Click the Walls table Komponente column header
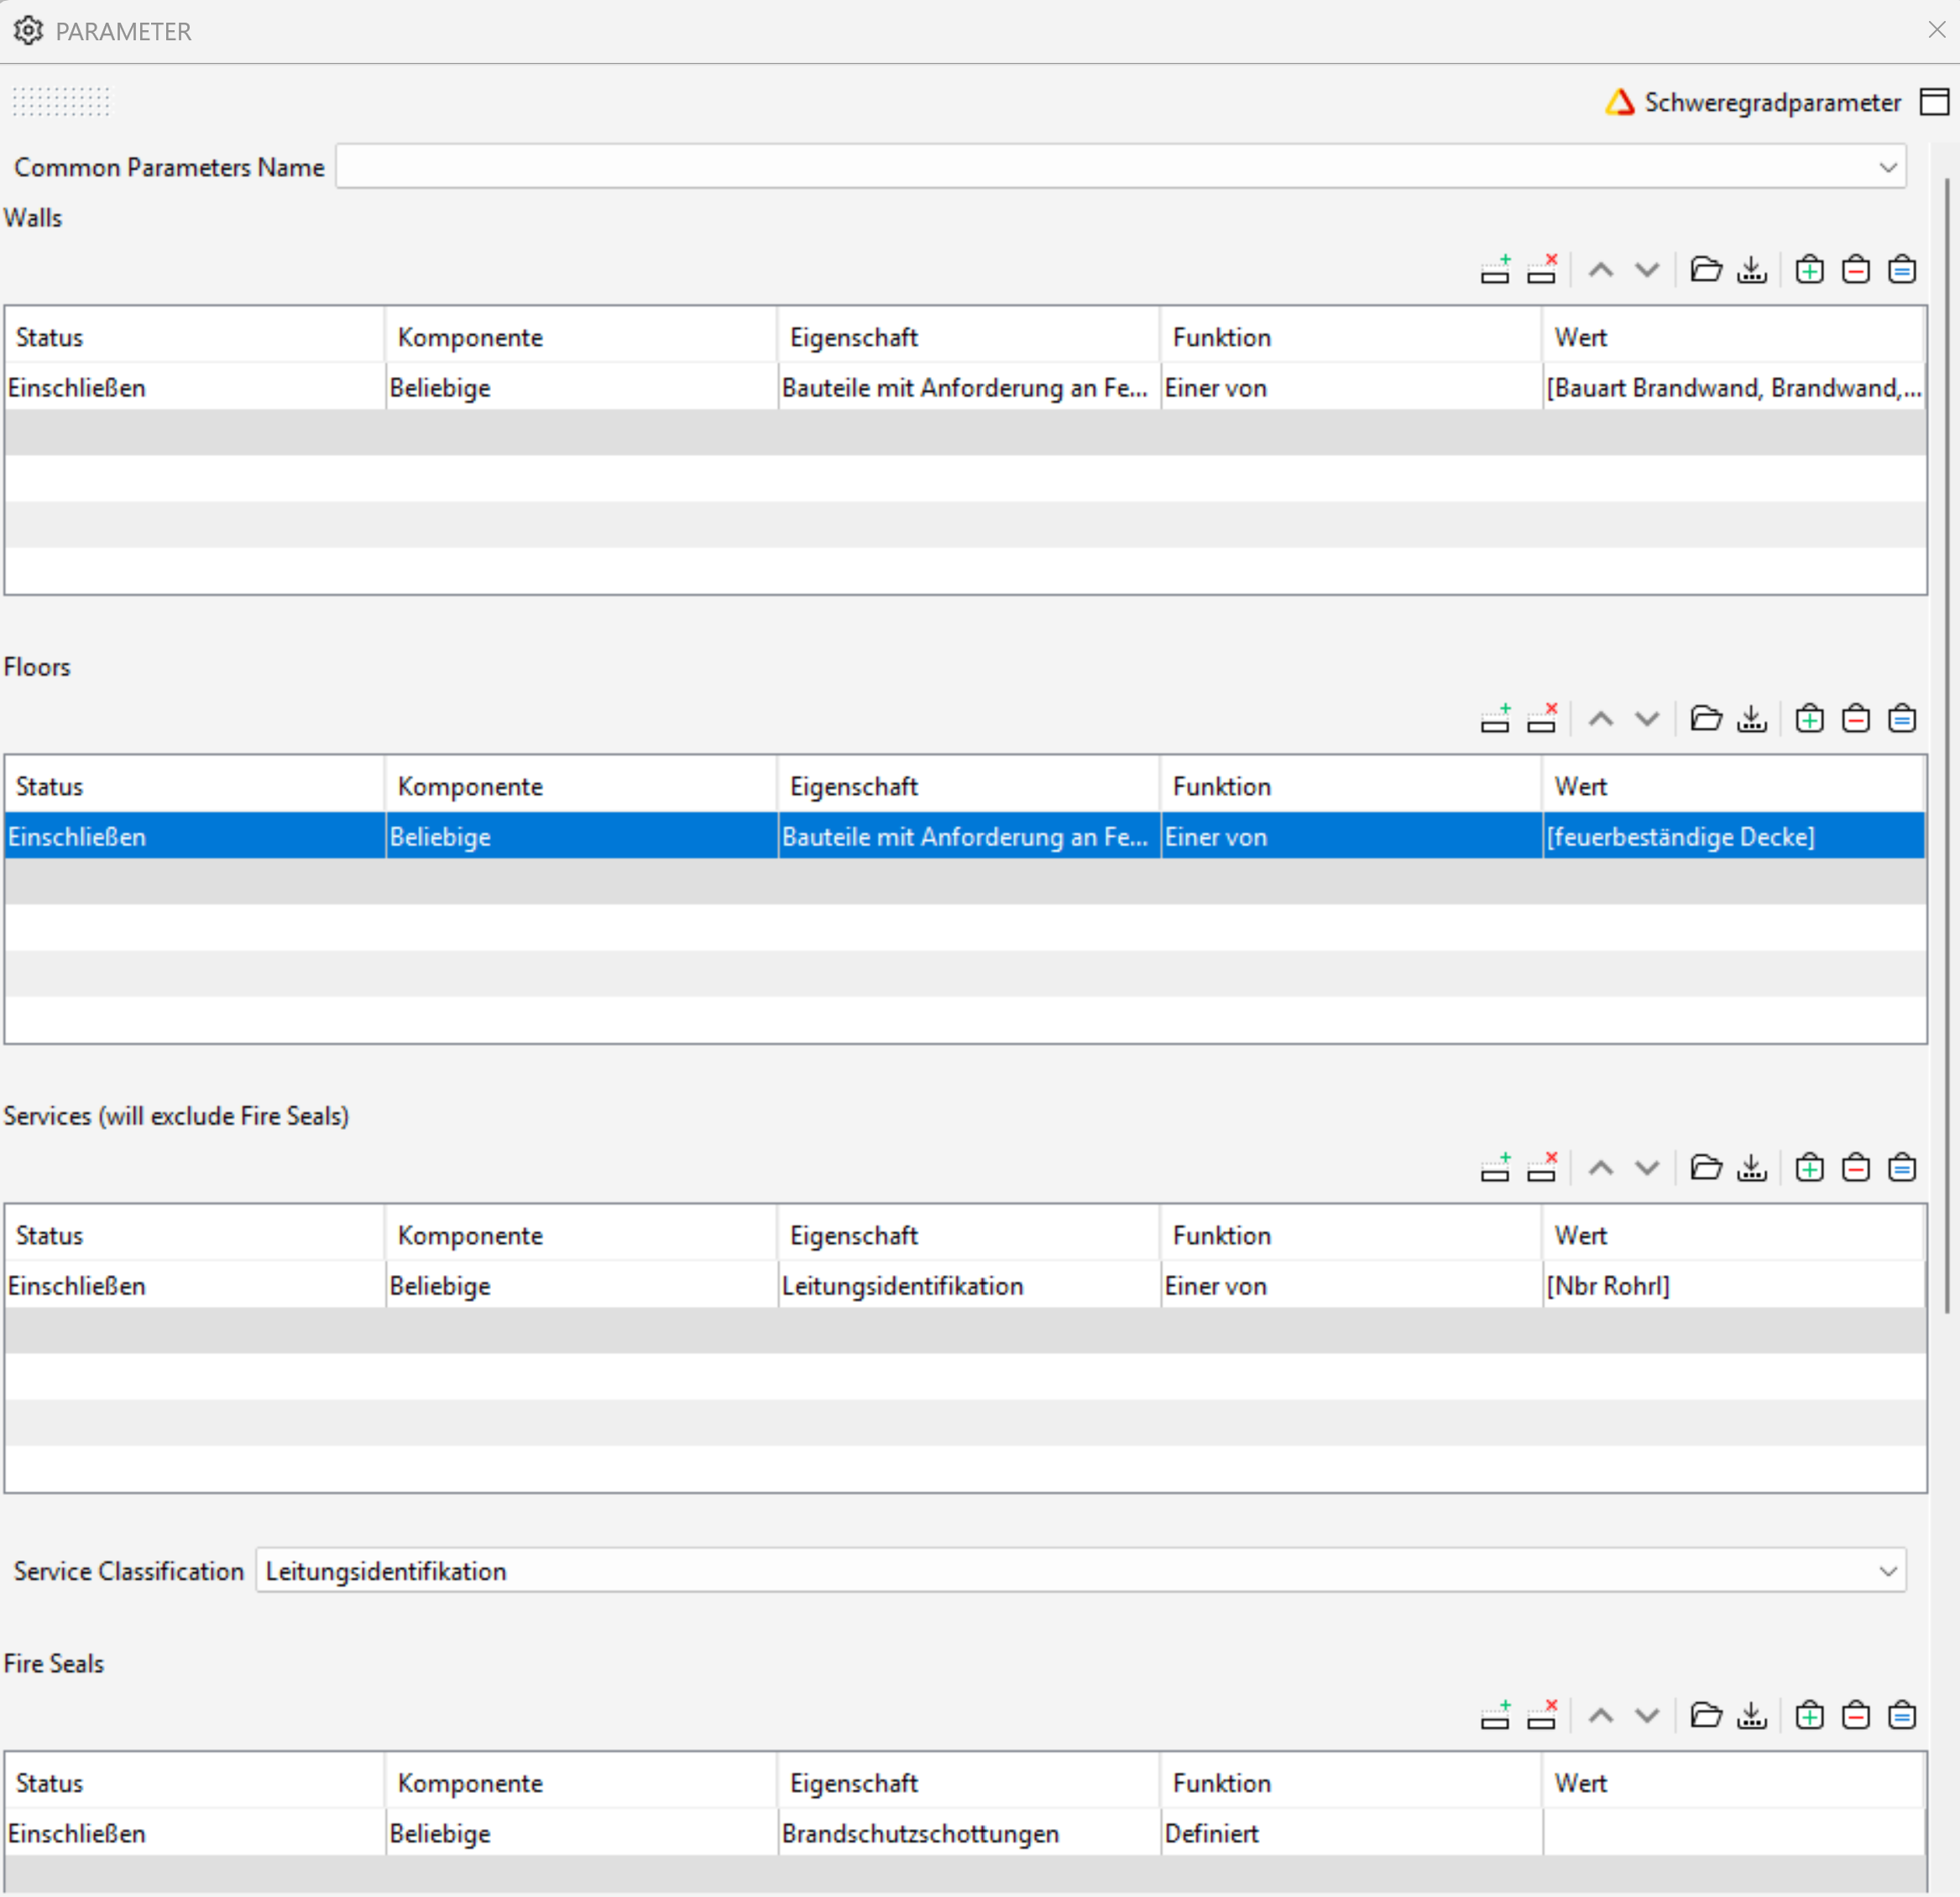The image size is (1960, 1897). (580, 338)
